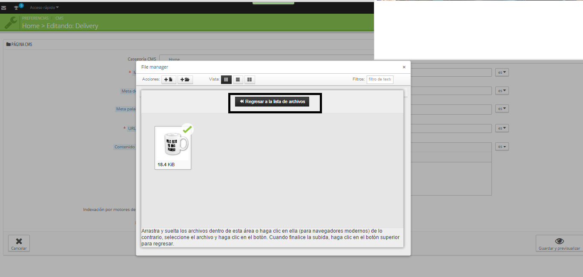Switch to grid thumbnail view
Viewport: 583px width, 277px height.
(x=226, y=80)
